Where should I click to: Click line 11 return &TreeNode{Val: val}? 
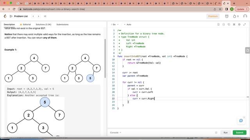pyautogui.click(x=144, y=63)
